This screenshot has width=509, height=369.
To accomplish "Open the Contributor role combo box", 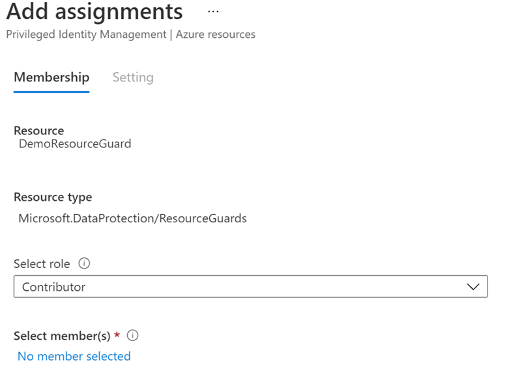I will [x=251, y=286].
